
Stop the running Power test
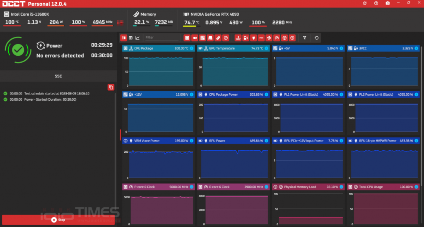point(58,220)
